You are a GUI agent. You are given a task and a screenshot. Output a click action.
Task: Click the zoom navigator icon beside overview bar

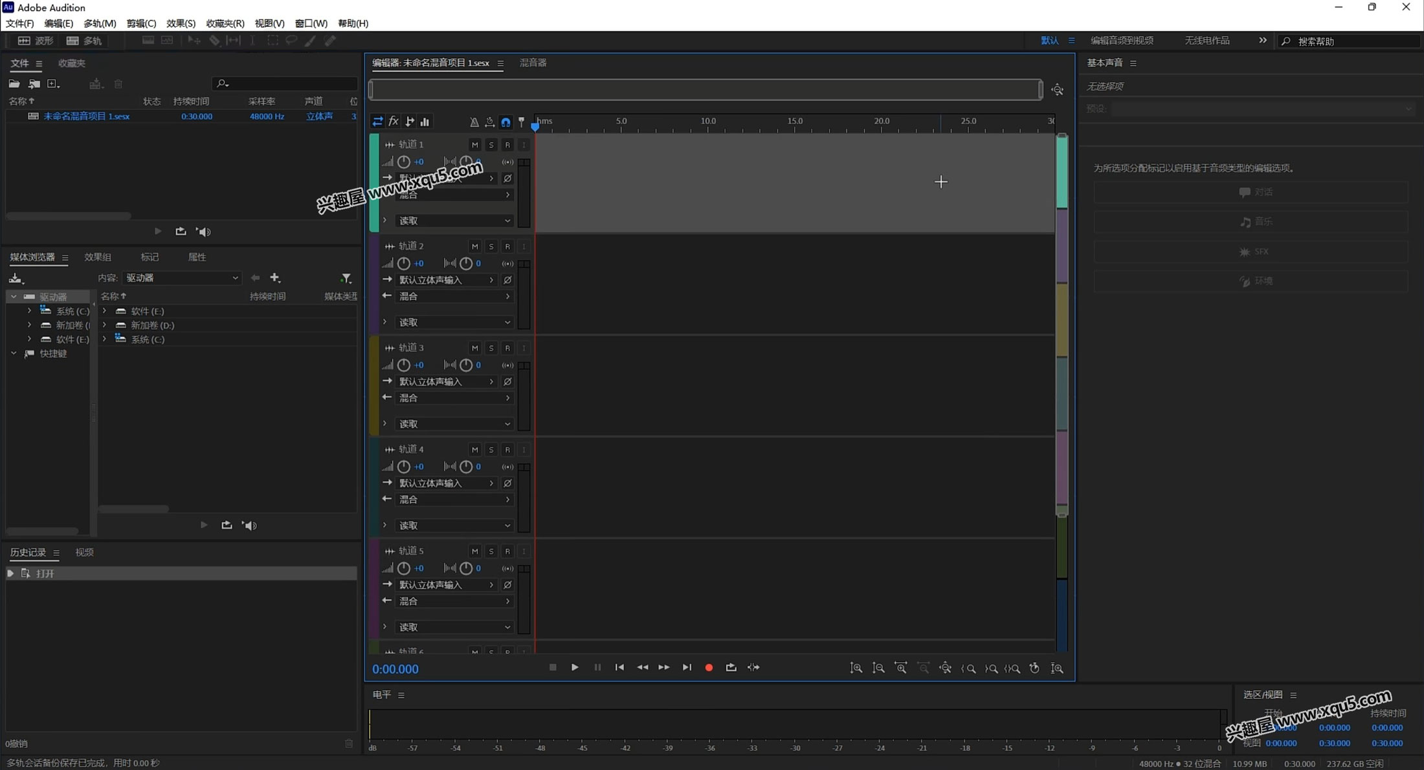(1057, 90)
